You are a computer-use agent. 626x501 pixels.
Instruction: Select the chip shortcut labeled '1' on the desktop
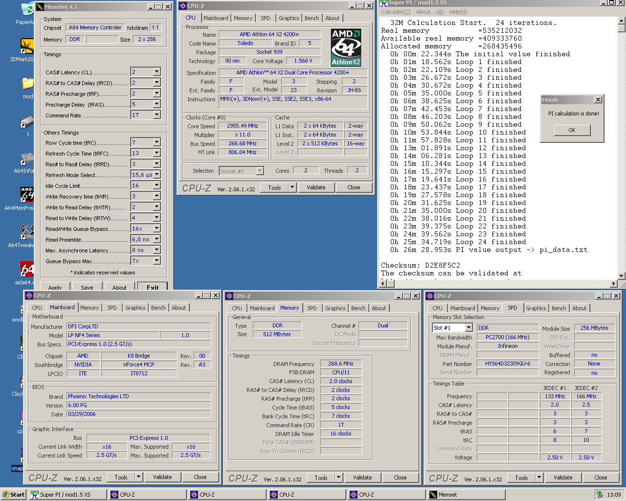click(x=27, y=121)
